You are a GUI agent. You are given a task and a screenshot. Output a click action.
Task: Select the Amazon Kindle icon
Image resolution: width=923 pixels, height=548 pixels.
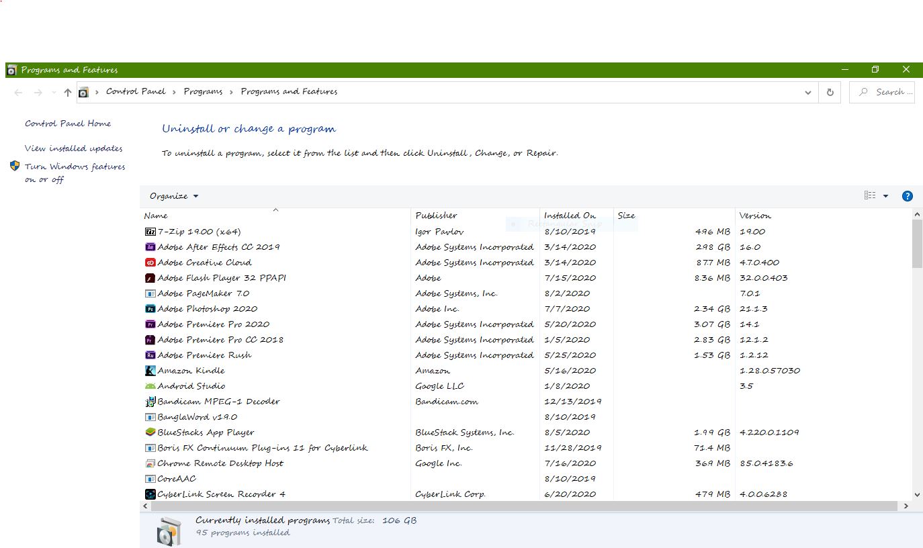(x=150, y=371)
